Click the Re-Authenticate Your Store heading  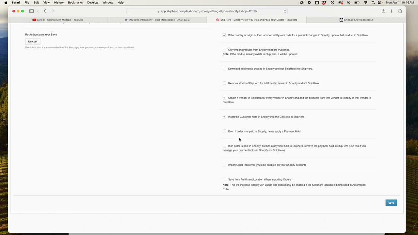(41, 34)
